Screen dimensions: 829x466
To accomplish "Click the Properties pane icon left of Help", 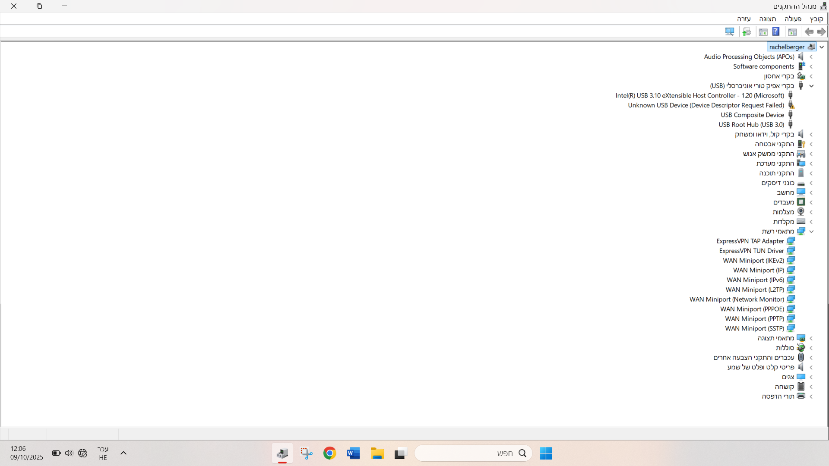I will pyautogui.click(x=763, y=32).
